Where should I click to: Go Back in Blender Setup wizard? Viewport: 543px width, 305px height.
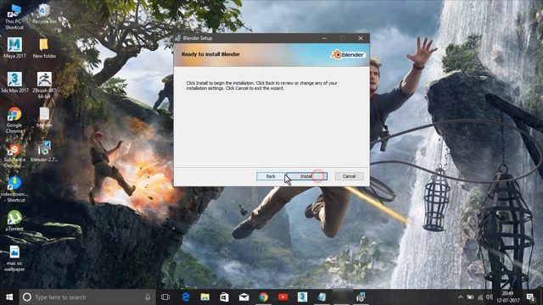271,176
